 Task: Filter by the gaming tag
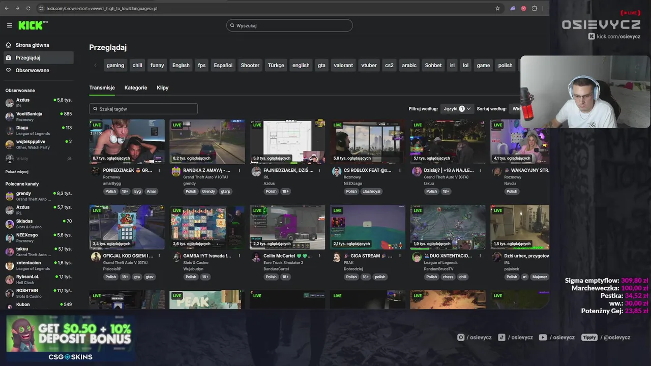pos(115,65)
